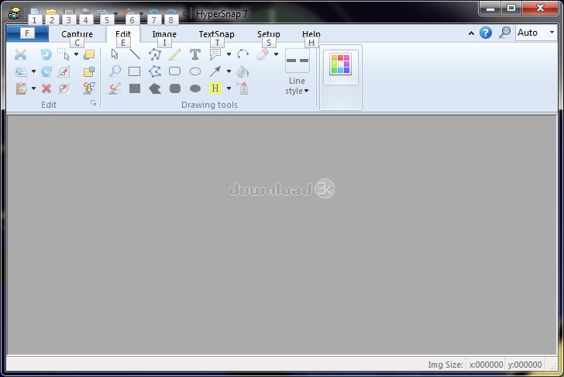
Task: Select the straight Line drawing tool
Action: click(x=135, y=54)
